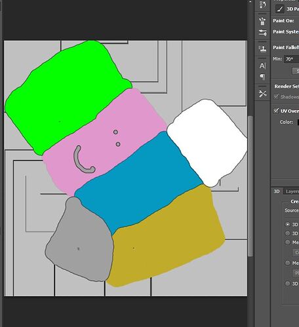Click the Paint System label
The width and height of the screenshot is (299, 327).
(x=286, y=31)
